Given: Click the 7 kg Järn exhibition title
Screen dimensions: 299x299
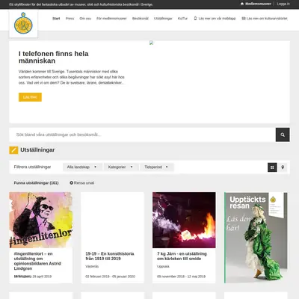Looking at the screenshot, I should coord(182,256).
